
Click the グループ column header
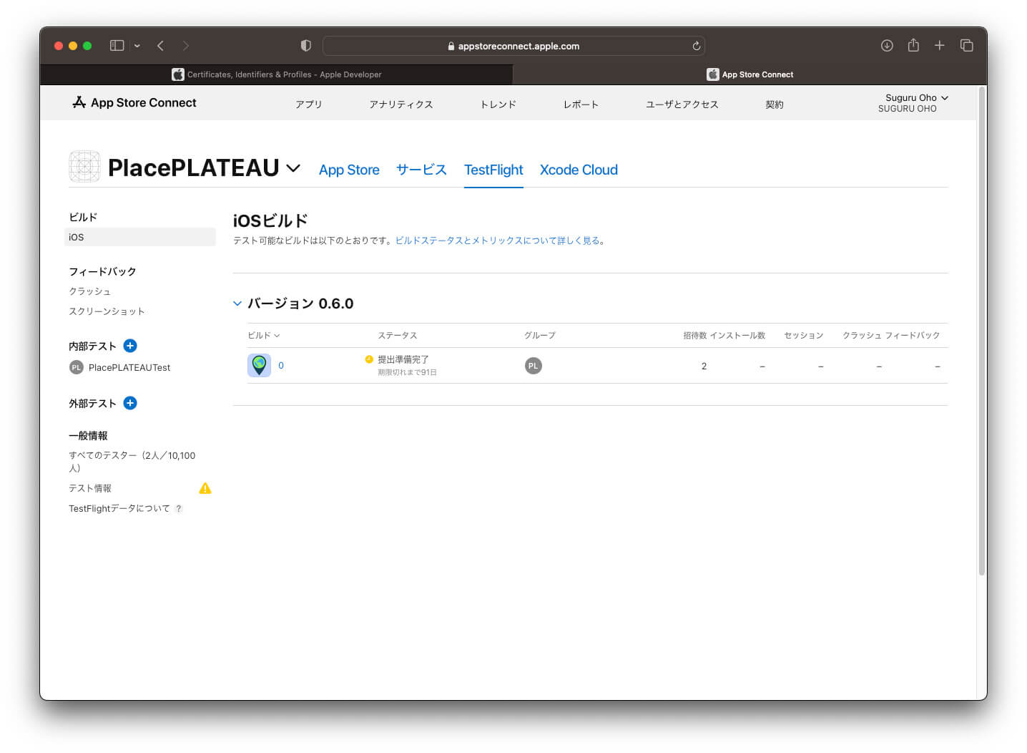(x=540, y=335)
